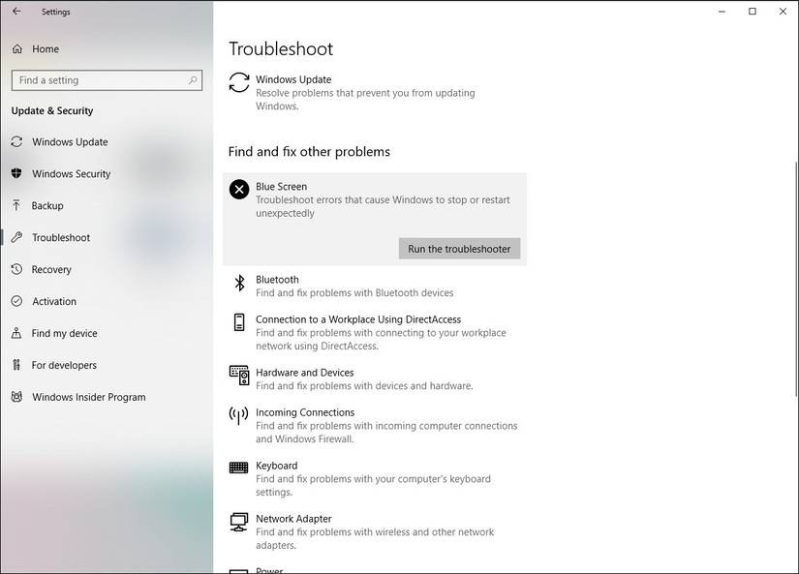Click the Incoming Connections antenna icon
Image resolution: width=799 pixels, height=574 pixels.
tap(238, 415)
